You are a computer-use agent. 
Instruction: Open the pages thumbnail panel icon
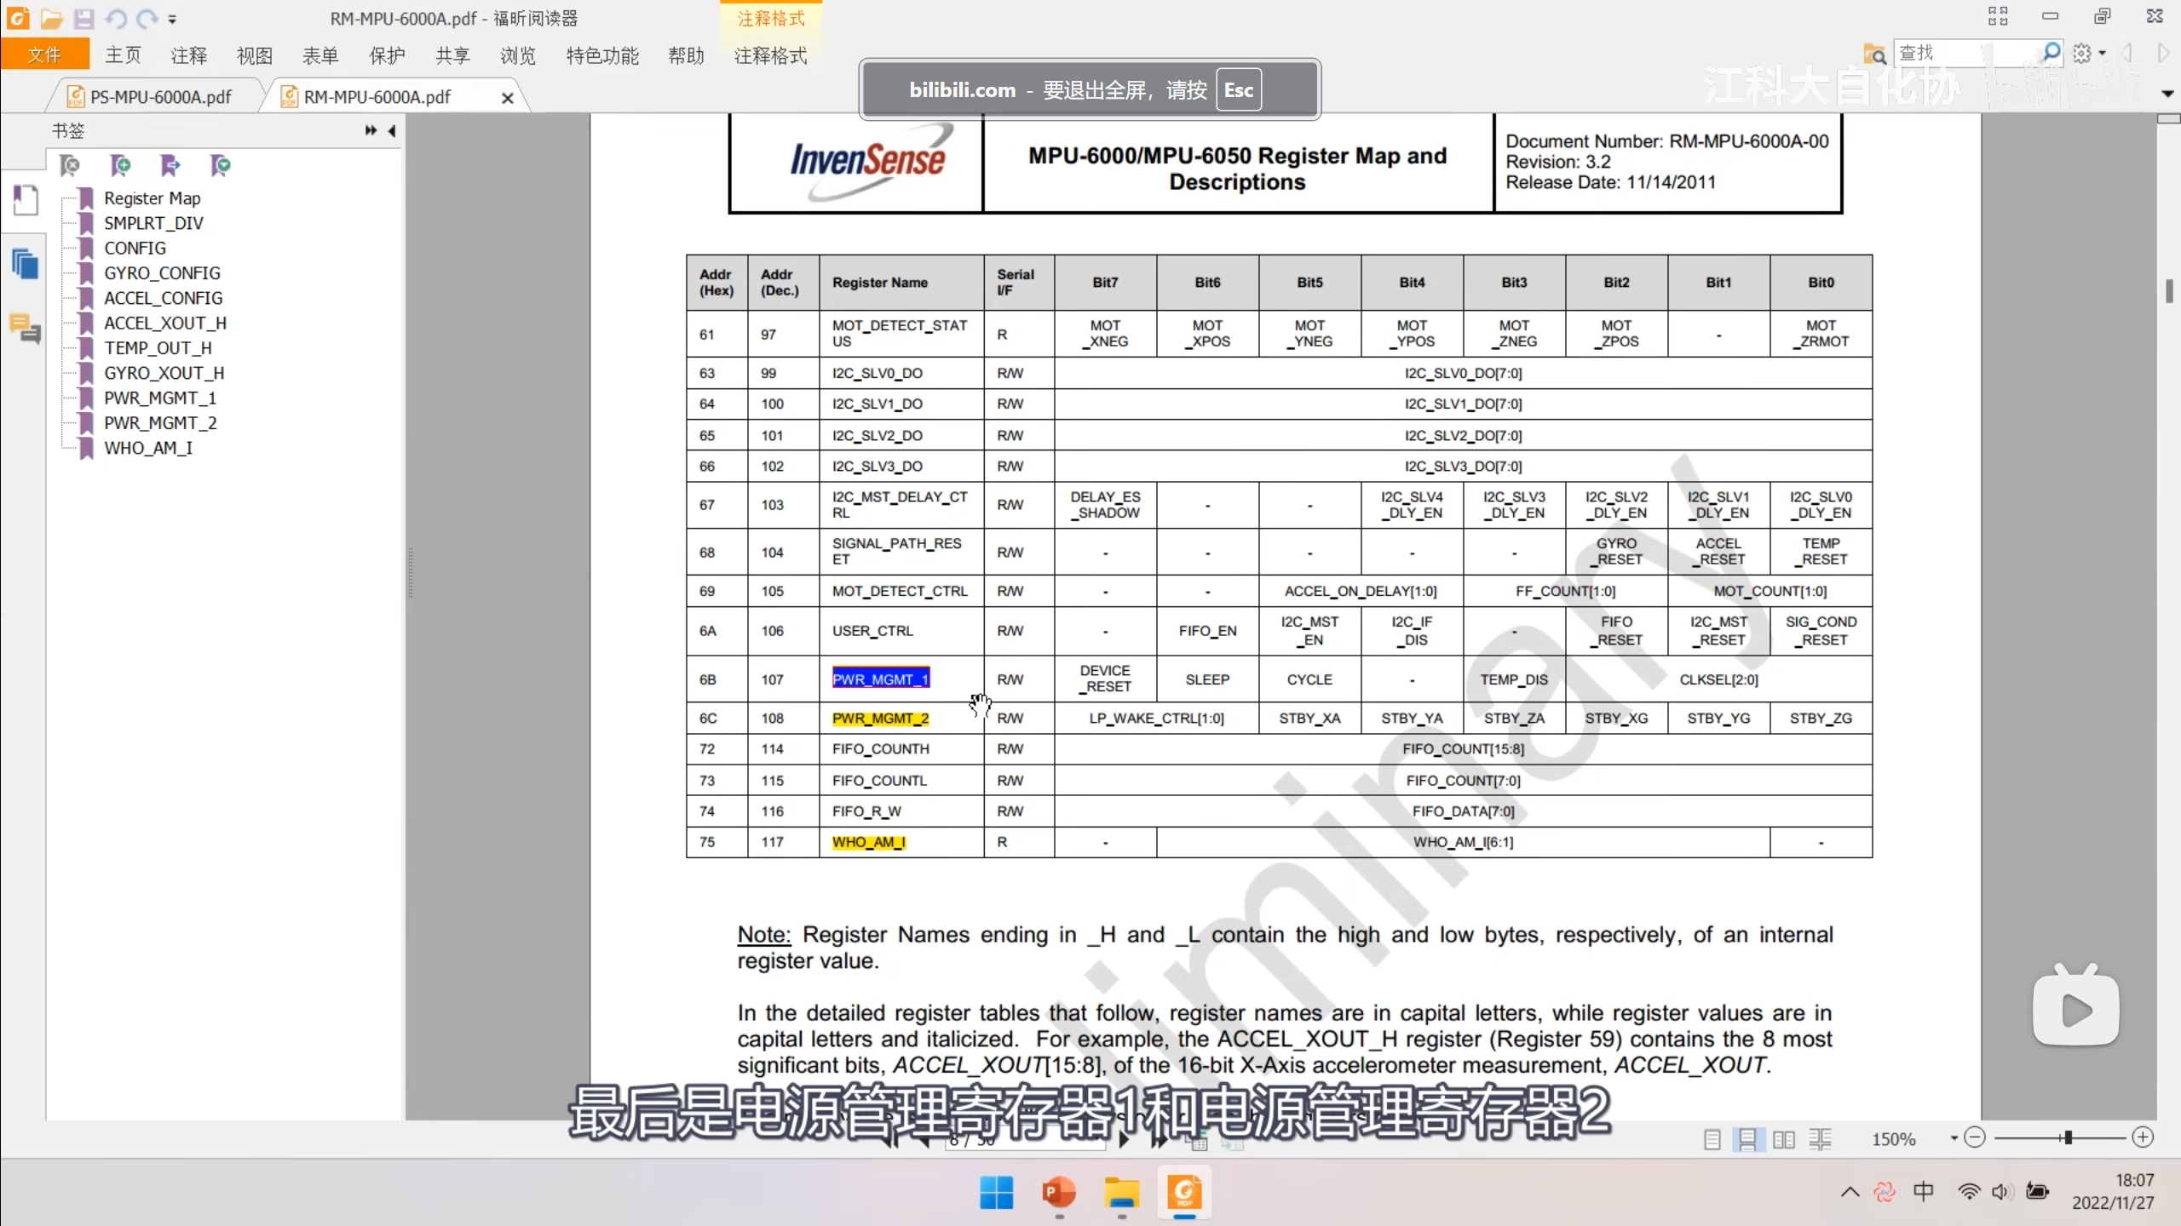pos(25,265)
